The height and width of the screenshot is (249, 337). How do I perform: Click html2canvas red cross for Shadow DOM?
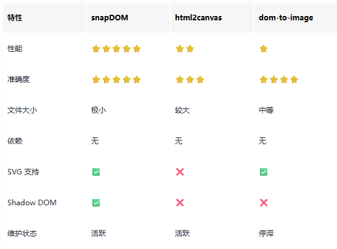[180, 203]
